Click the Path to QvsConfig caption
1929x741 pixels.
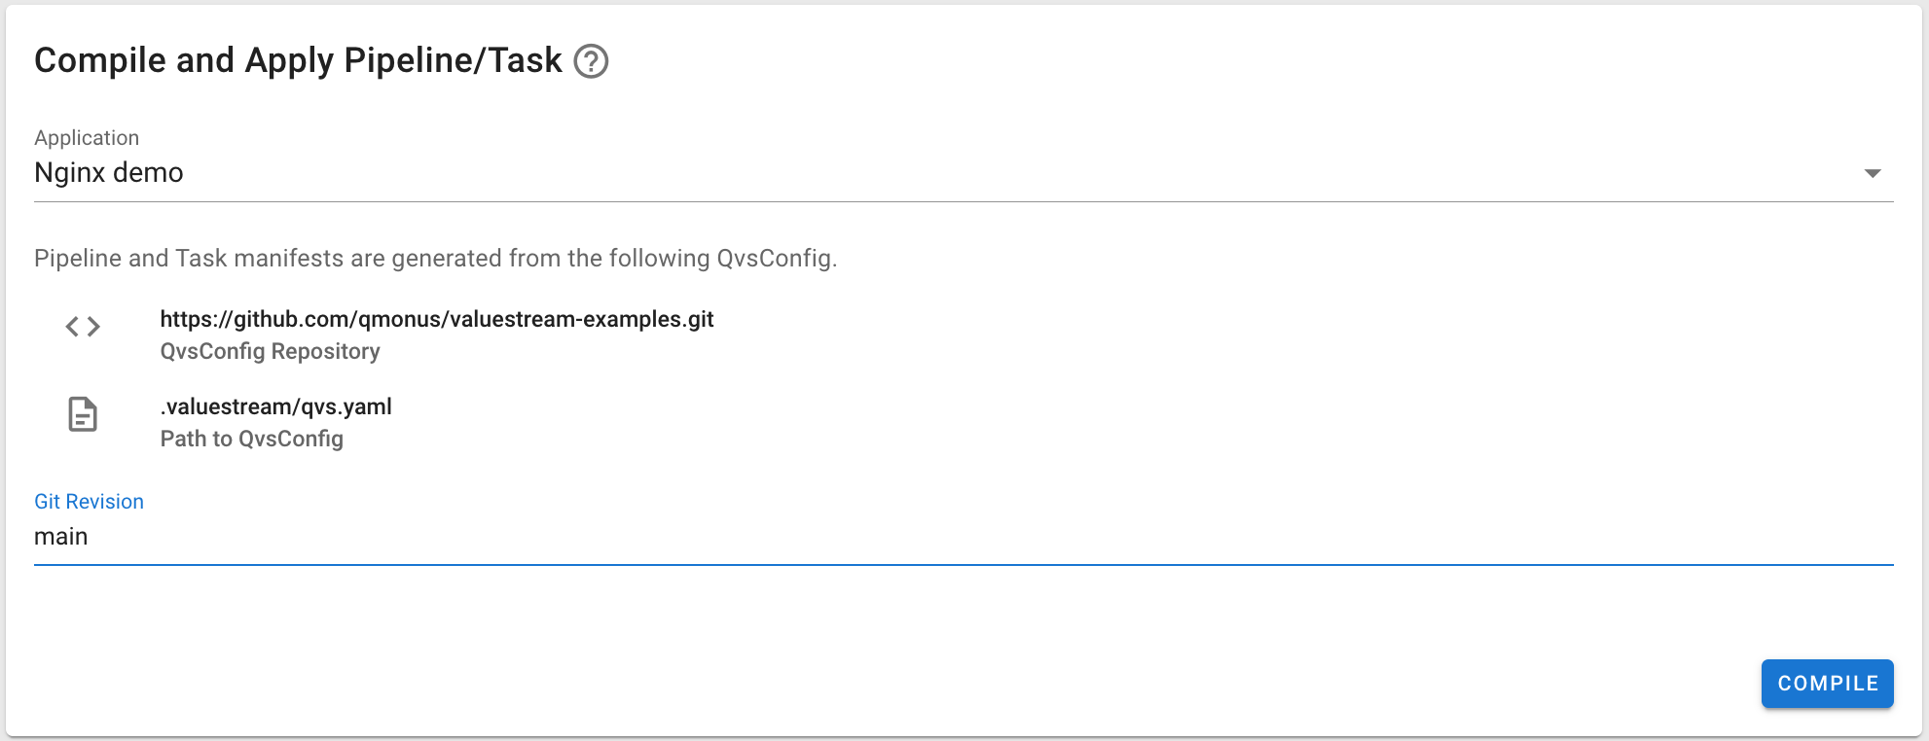click(x=251, y=439)
